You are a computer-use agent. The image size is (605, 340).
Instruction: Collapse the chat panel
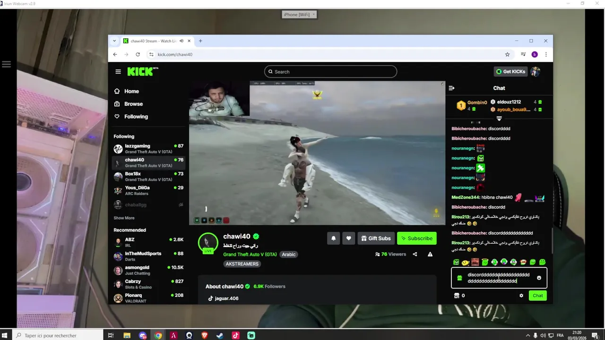pyautogui.click(x=451, y=88)
